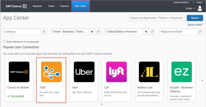Viewport: 206px width, 107px height.
Task: Go to first carousel page dot
Action: [x=102, y=104]
